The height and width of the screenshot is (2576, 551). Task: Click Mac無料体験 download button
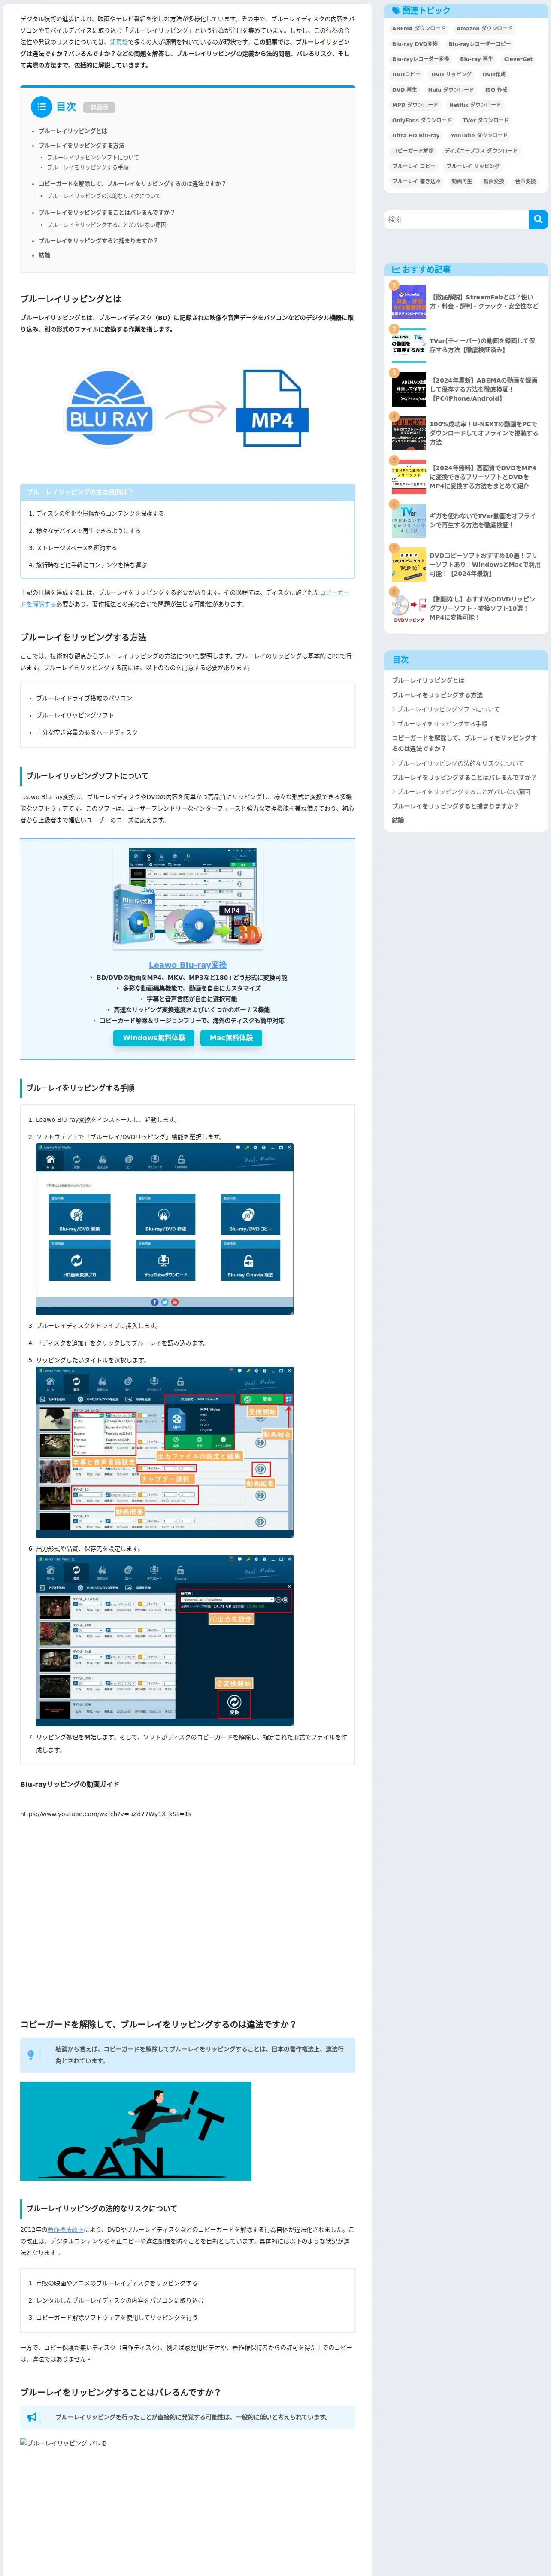pos(231,1038)
